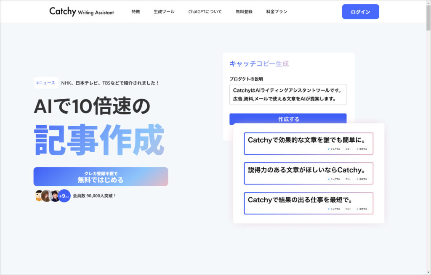431x275 pixels.
Task: Copy the 'Catchyで効果的な文章を誰でも簡単に' result
Action: click(x=348, y=149)
